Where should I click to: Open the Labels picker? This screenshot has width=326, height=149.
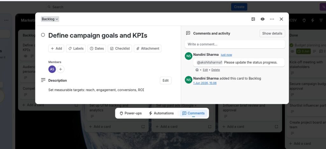click(76, 48)
